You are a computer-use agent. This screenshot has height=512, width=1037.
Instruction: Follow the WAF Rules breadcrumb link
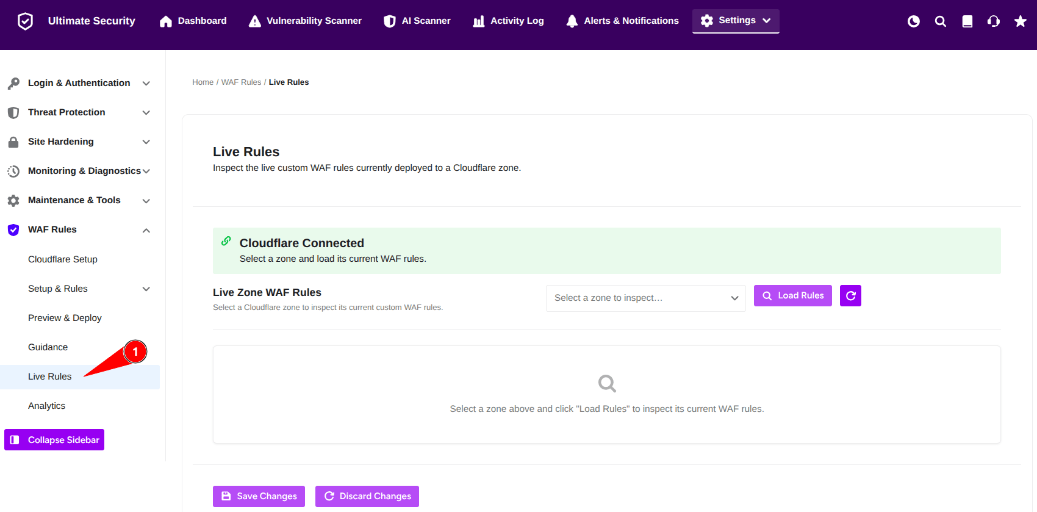241,82
